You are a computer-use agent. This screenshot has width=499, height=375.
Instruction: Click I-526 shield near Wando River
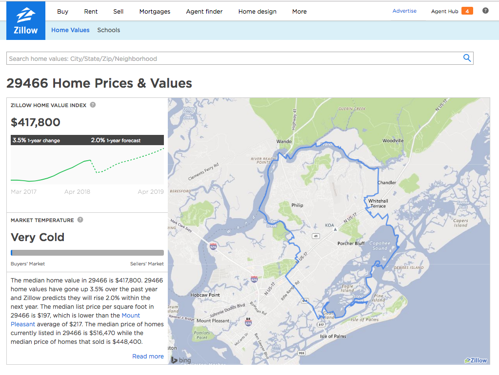pyautogui.click(x=213, y=246)
